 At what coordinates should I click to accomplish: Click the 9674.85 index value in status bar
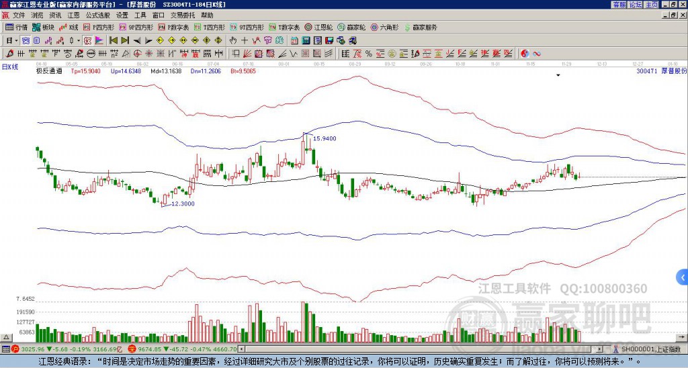(149, 349)
